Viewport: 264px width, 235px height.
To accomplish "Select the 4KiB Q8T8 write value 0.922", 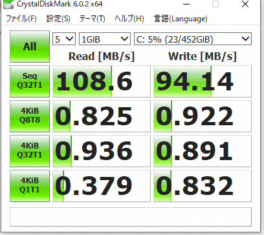I will [203, 116].
